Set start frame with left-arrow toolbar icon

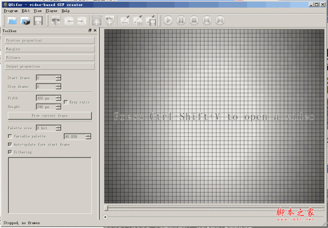[x=69, y=20]
